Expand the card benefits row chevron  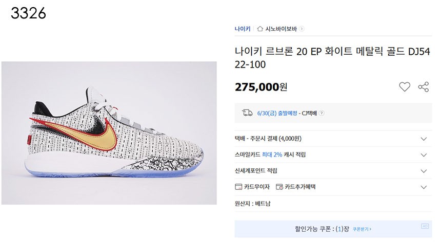click(x=424, y=187)
